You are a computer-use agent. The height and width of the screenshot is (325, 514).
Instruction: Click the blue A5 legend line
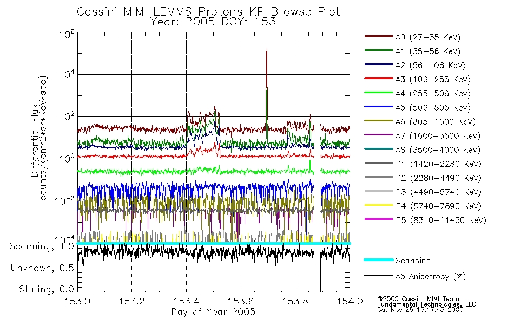point(379,107)
